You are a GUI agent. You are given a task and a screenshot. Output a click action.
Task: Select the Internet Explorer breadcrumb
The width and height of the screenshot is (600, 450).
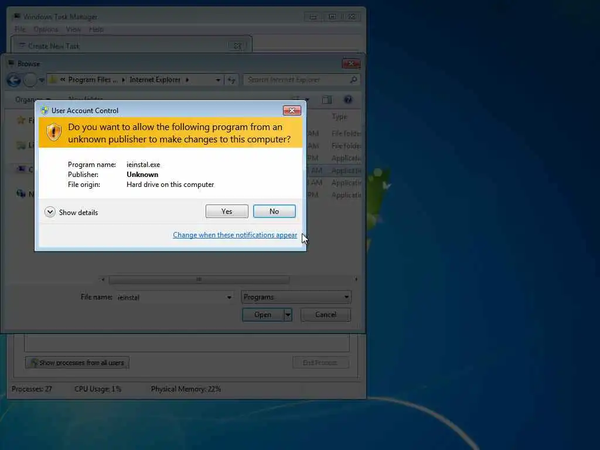(x=155, y=80)
